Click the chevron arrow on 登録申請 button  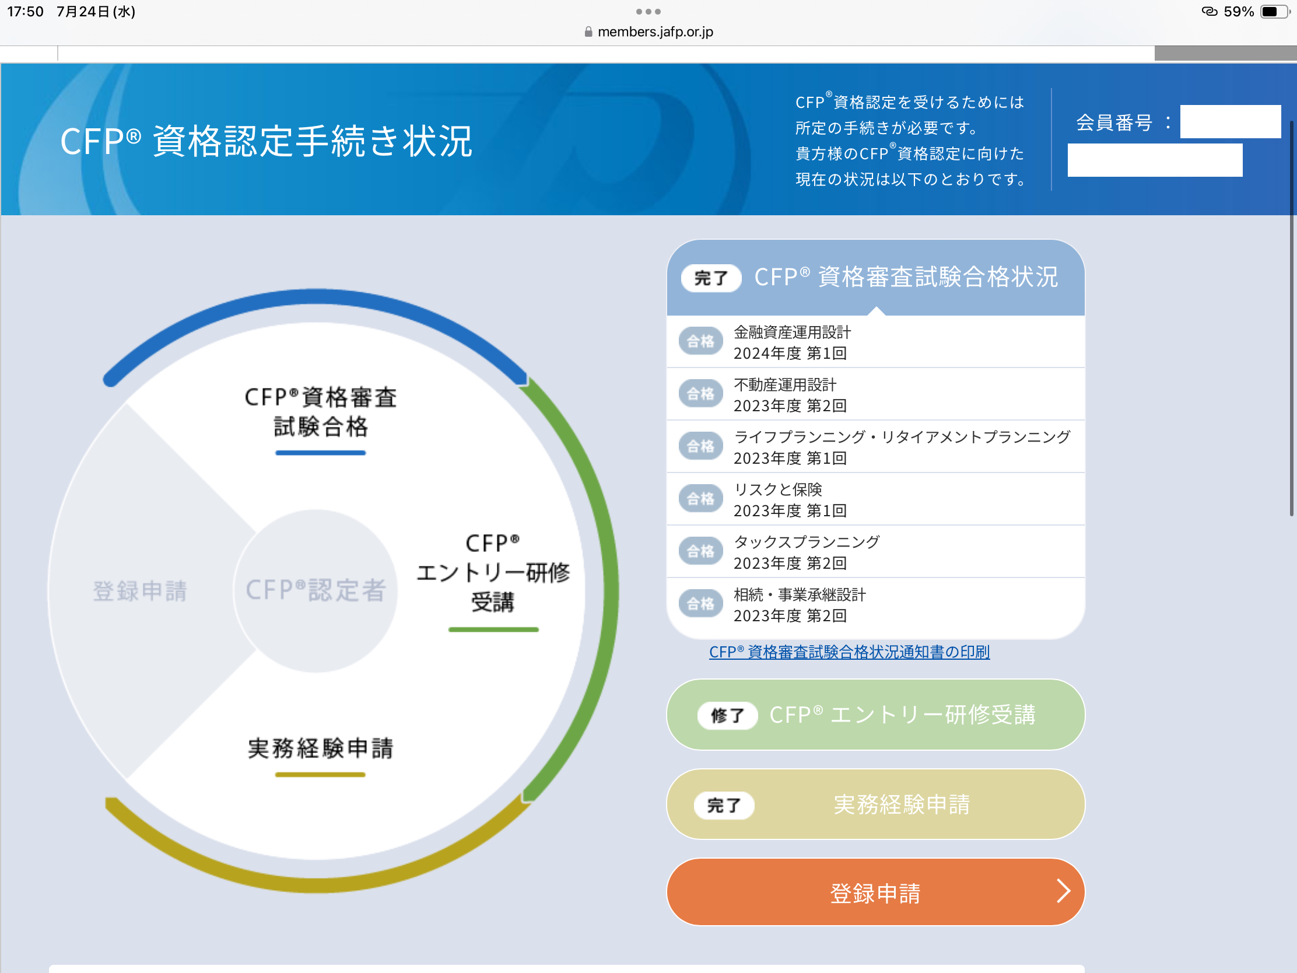(1063, 891)
